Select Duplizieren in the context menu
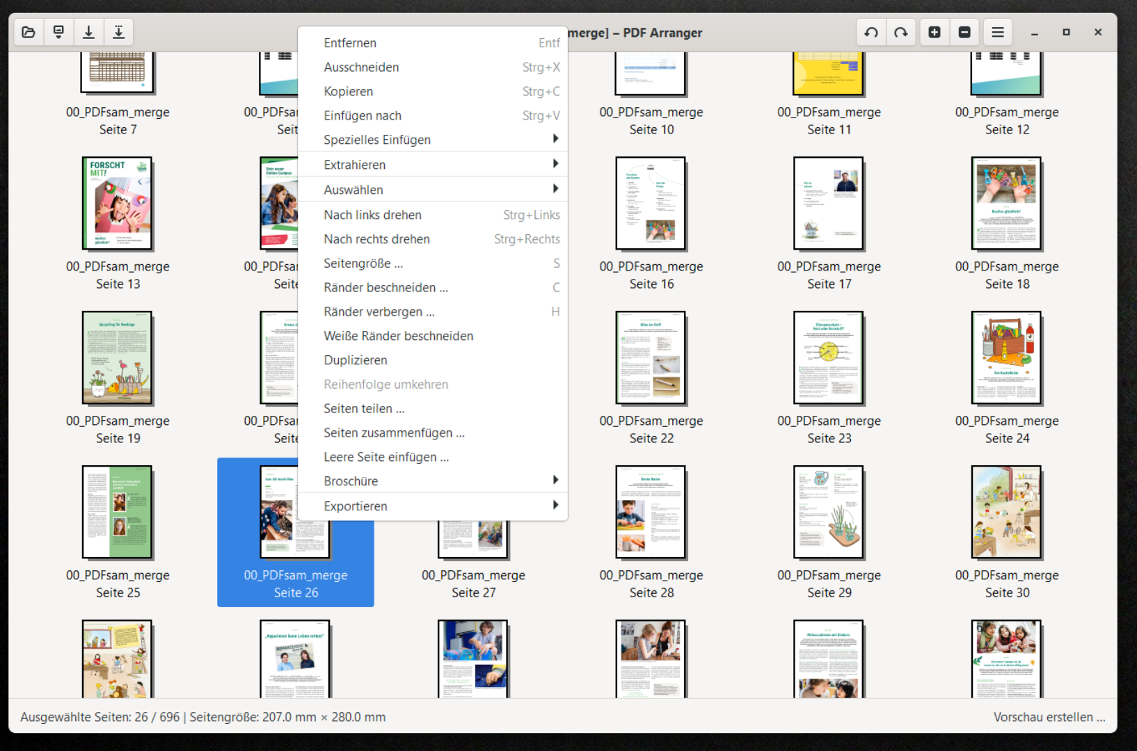Screen dimensions: 1137x751 [356, 360]
